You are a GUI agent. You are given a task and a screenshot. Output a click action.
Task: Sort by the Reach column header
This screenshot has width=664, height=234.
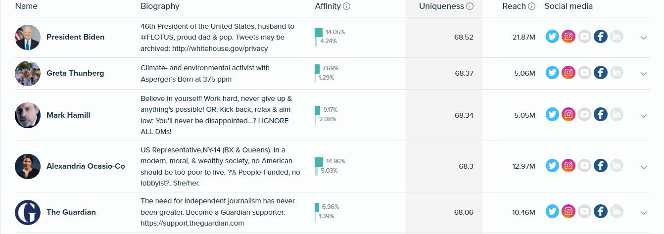(514, 6)
